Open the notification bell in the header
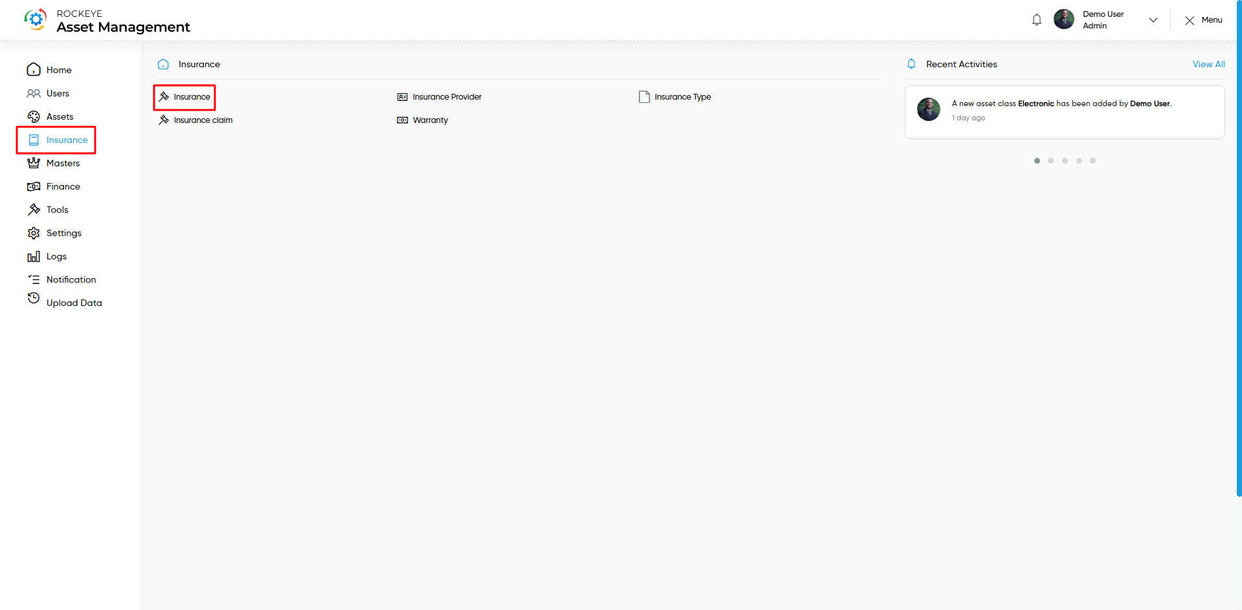 1037,20
